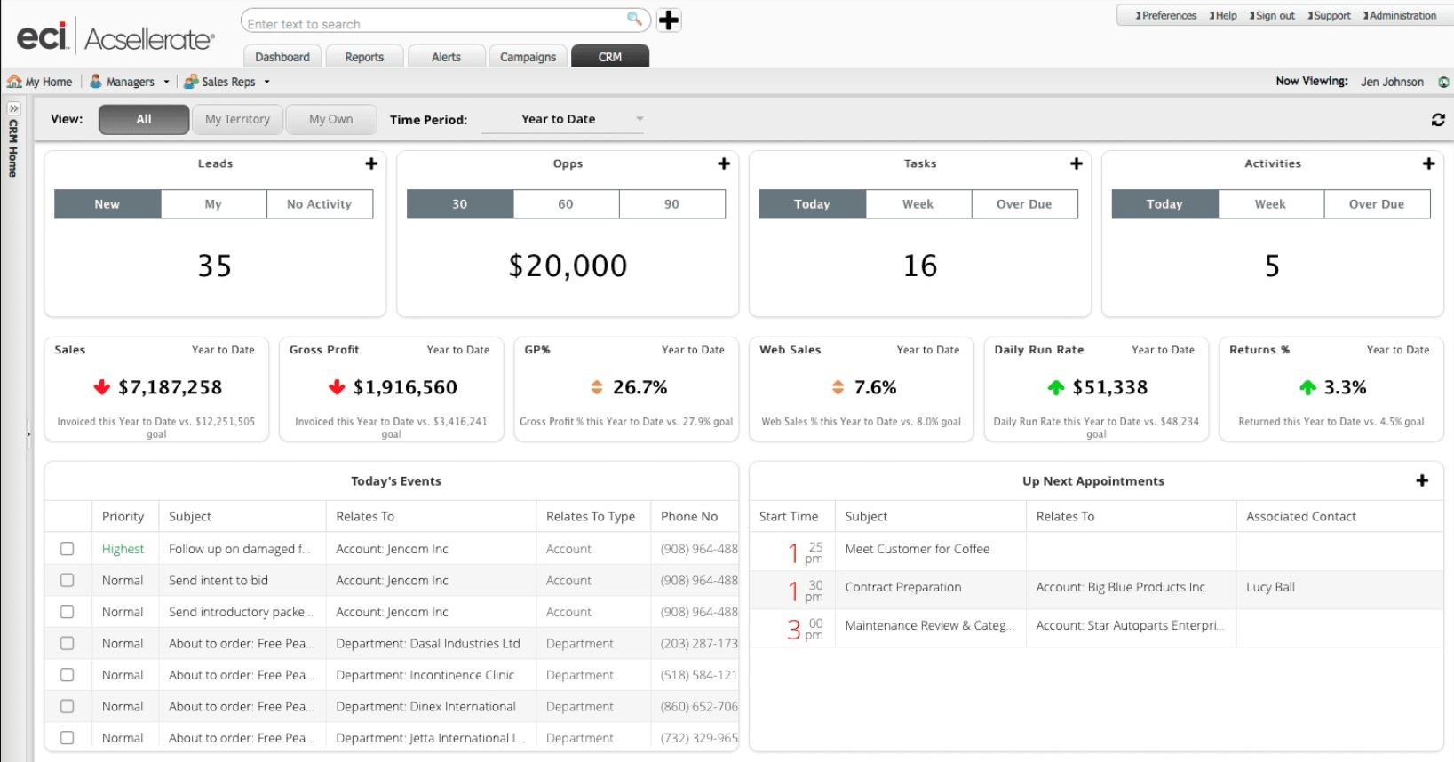This screenshot has height=762, width=1454.
Task: Click plus icon on Activities panel
Action: [x=1428, y=163]
